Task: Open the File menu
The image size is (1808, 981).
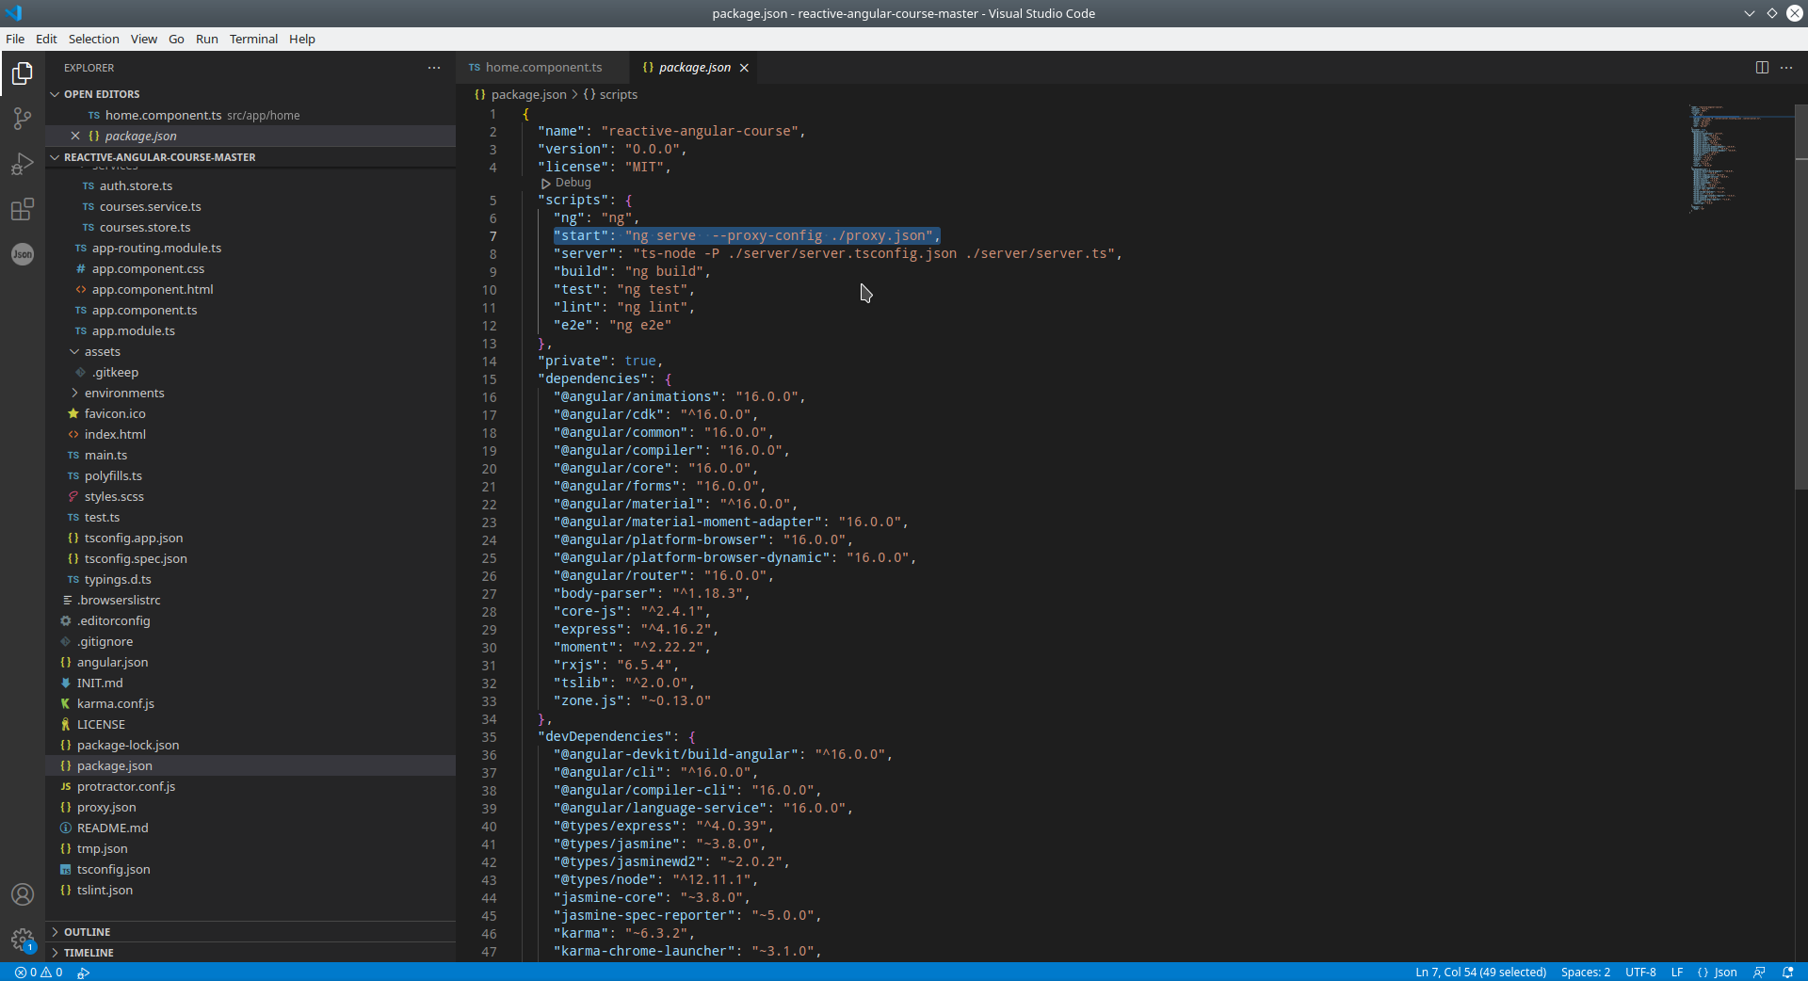Action: 15,39
